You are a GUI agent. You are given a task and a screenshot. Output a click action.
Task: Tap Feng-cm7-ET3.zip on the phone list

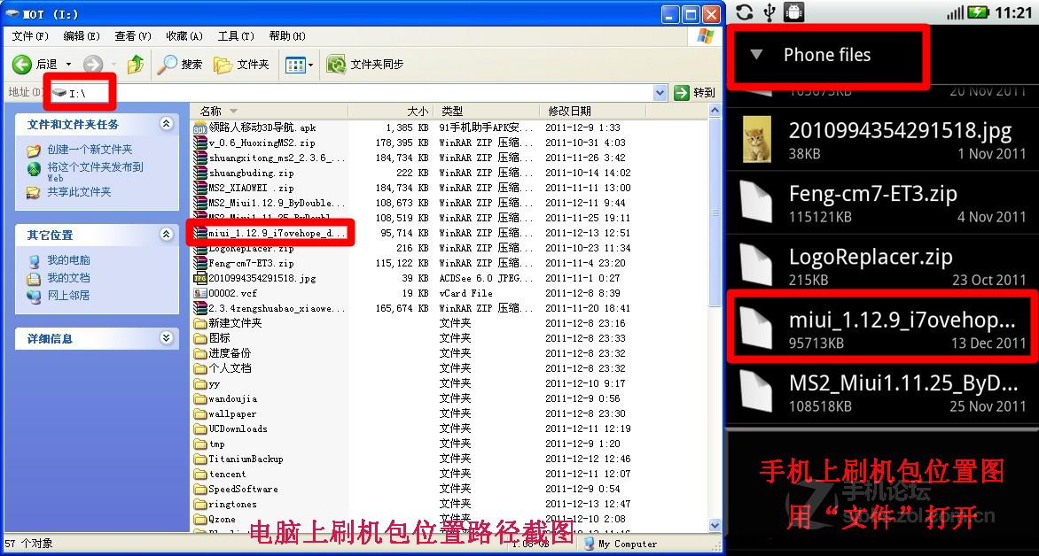[x=883, y=204]
